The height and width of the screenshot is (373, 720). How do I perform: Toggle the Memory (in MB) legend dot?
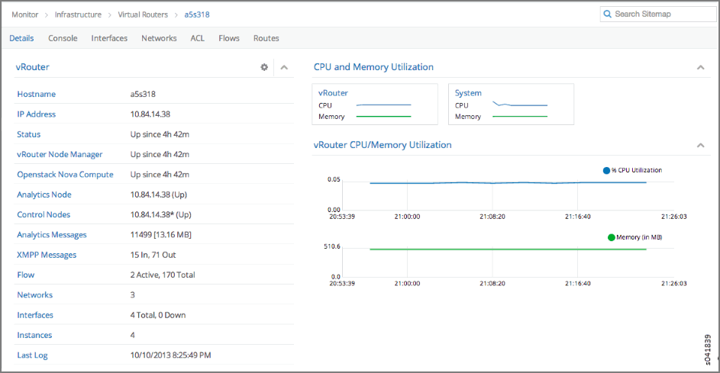(x=611, y=237)
